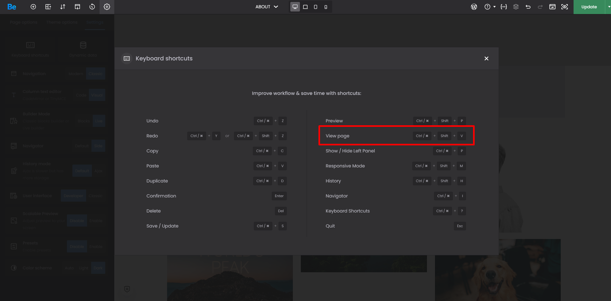
Task: Expand the arrow beside Update button
Action: pyautogui.click(x=609, y=7)
